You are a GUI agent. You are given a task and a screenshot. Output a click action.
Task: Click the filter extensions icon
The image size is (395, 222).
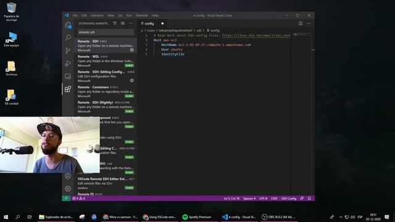[115, 23]
